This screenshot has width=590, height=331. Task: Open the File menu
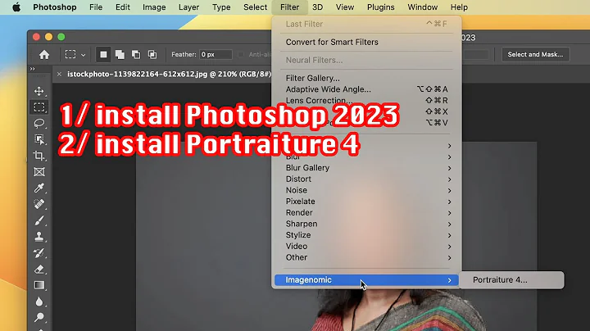96,7
